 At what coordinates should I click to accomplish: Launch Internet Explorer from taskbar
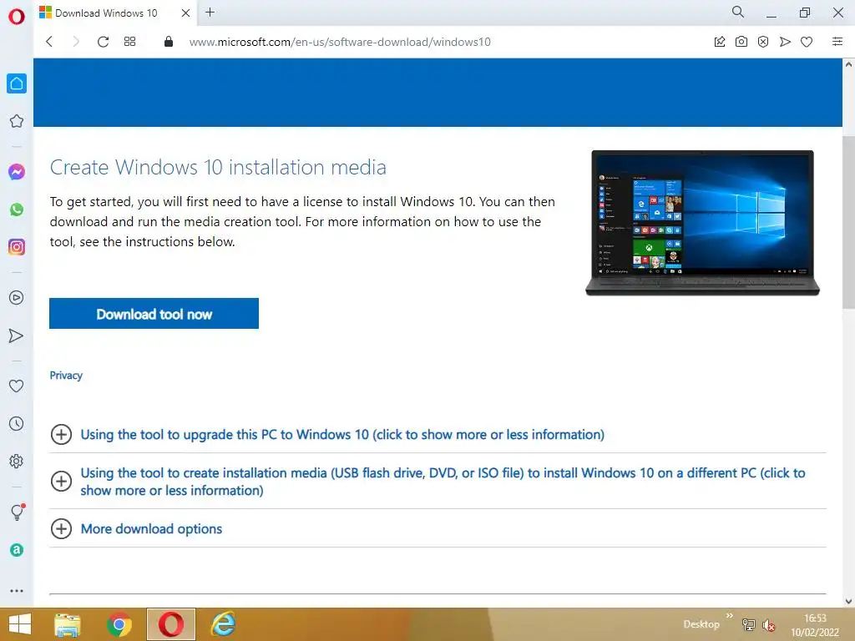(x=223, y=624)
